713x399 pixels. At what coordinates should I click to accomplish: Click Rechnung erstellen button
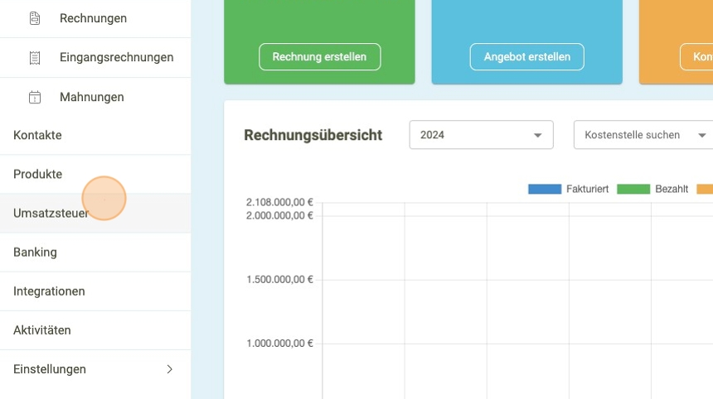320,57
